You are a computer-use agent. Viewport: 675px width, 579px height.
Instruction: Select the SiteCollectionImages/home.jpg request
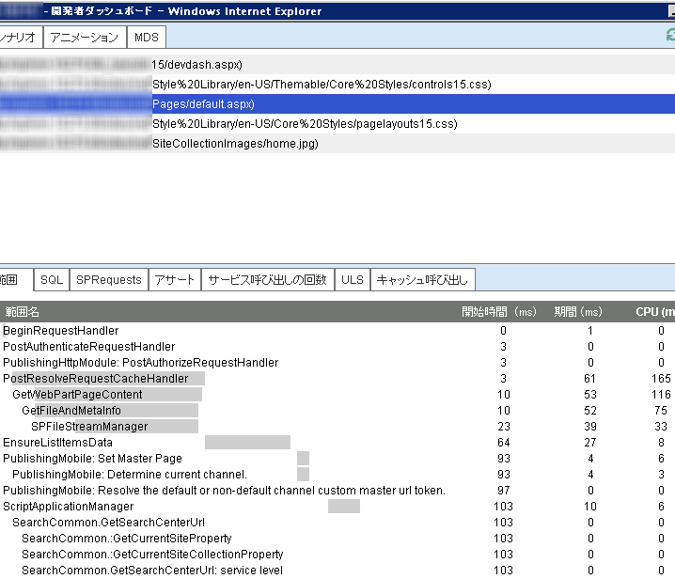tap(337, 144)
